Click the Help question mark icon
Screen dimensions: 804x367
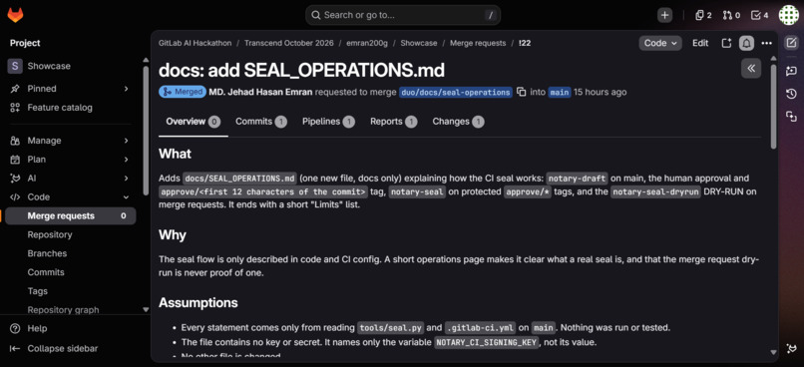tap(15, 328)
